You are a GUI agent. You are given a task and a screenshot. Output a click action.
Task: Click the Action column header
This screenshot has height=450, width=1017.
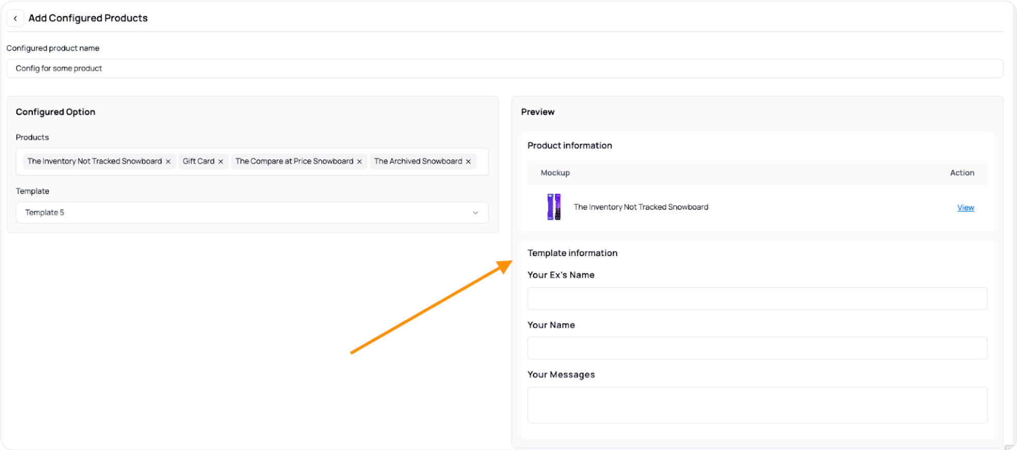click(962, 173)
